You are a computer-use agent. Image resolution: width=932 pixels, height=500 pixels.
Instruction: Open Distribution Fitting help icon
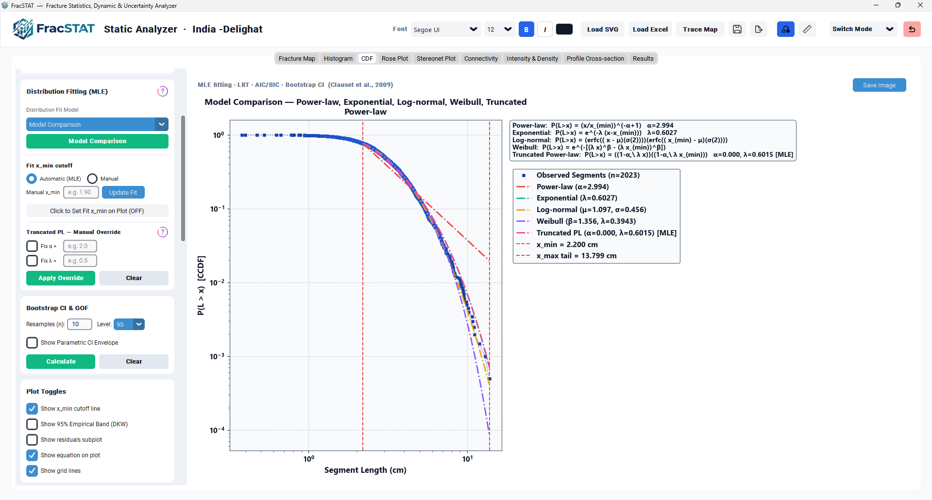162,91
